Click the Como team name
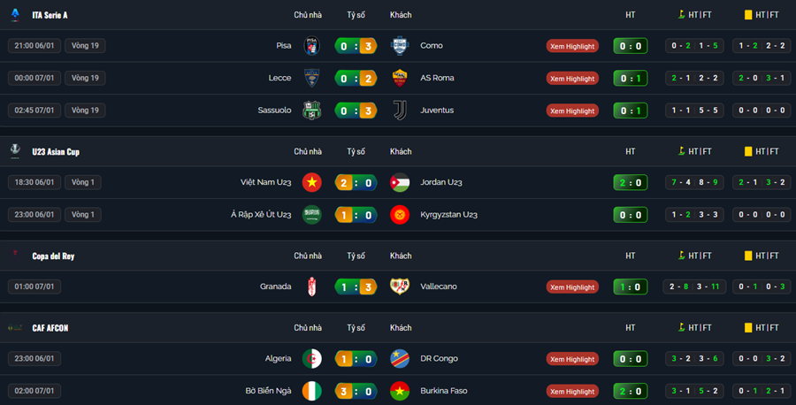This screenshot has height=405, width=796. click(x=432, y=46)
